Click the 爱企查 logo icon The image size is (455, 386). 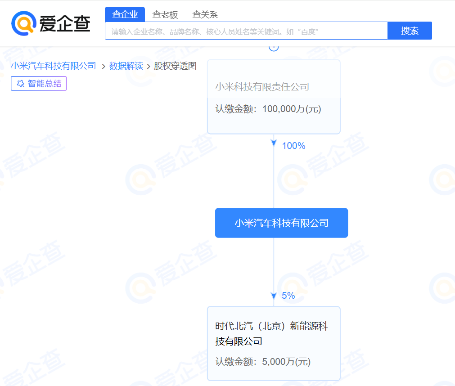point(24,23)
